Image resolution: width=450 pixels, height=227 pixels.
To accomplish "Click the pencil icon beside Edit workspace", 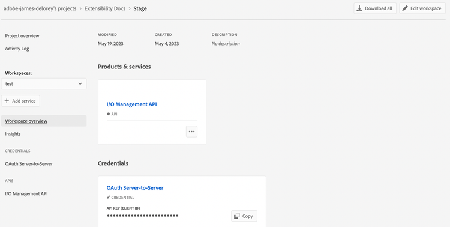I will click(x=405, y=8).
